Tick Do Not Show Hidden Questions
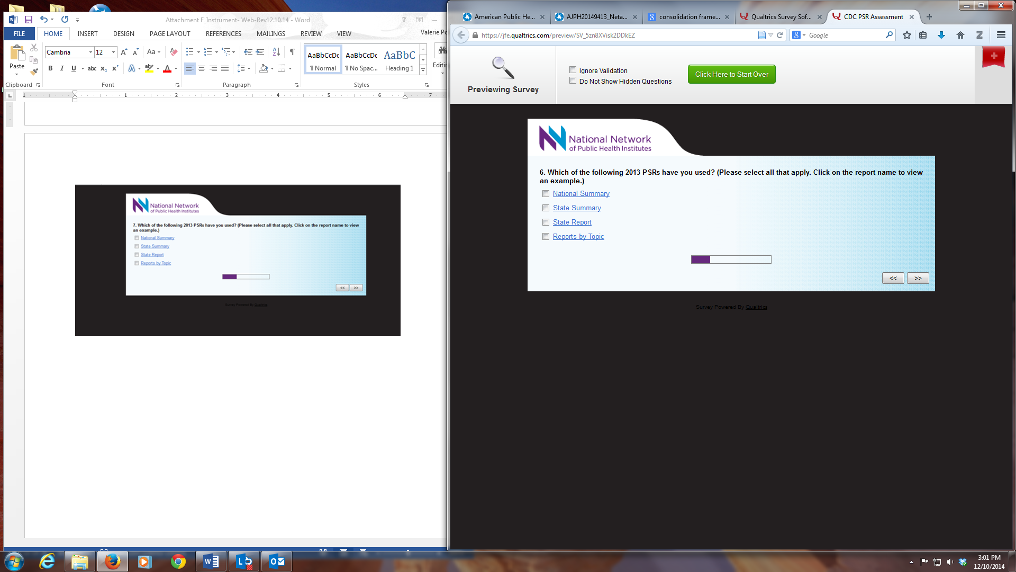The image size is (1016, 572). [x=573, y=81]
